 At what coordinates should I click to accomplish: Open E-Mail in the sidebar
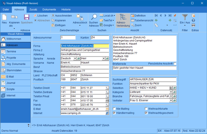tap(15, 77)
